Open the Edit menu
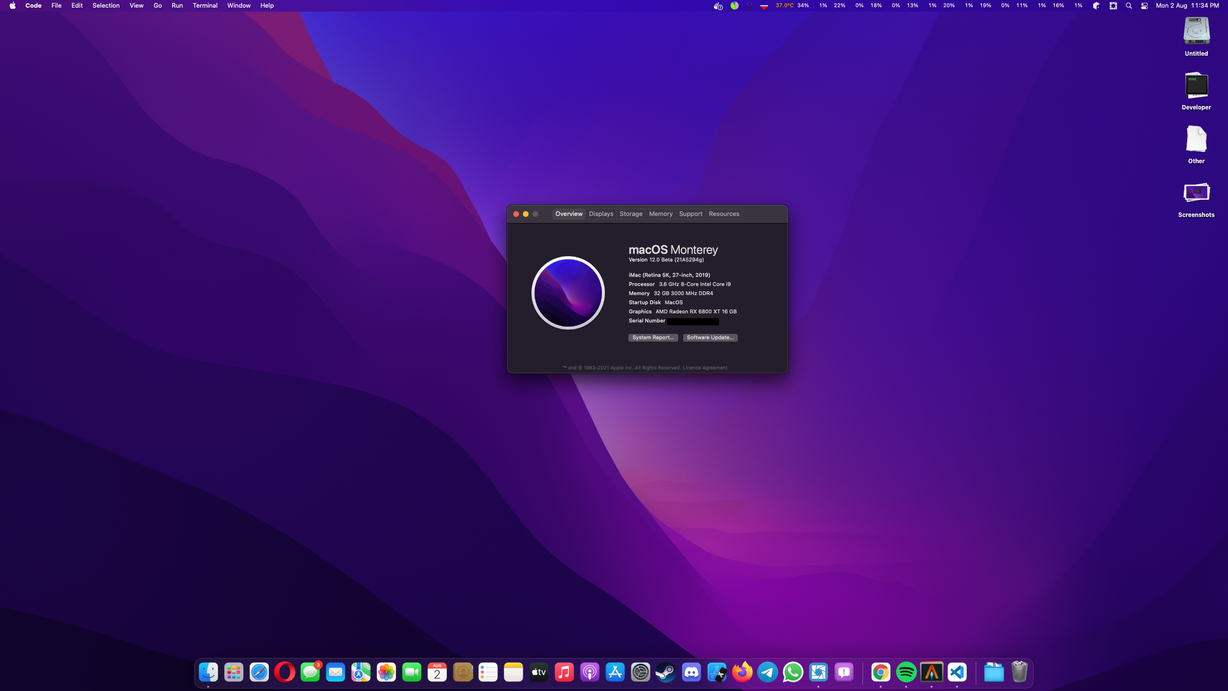The width and height of the screenshot is (1228, 691). [77, 6]
